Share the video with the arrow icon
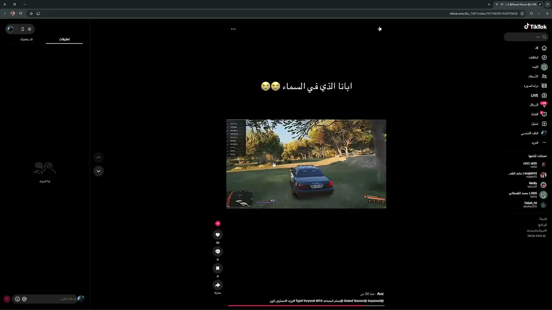The image size is (552, 310). click(x=218, y=285)
